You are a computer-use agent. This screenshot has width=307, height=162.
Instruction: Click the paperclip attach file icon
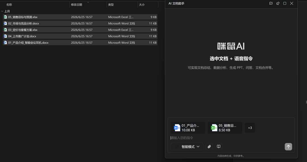point(209,147)
